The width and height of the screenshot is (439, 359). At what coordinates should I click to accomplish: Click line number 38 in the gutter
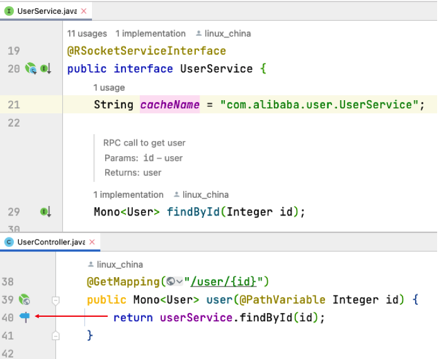tap(8, 282)
